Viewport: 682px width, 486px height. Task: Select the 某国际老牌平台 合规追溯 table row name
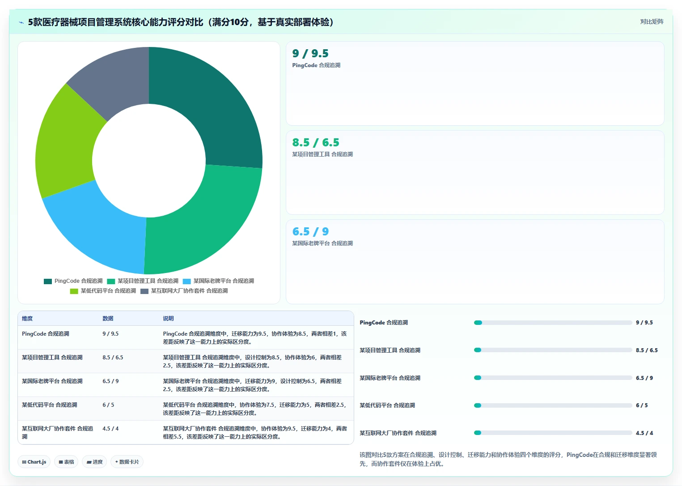(52, 381)
